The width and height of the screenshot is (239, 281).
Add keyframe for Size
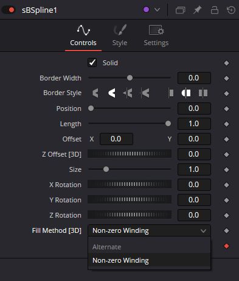pos(226,169)
